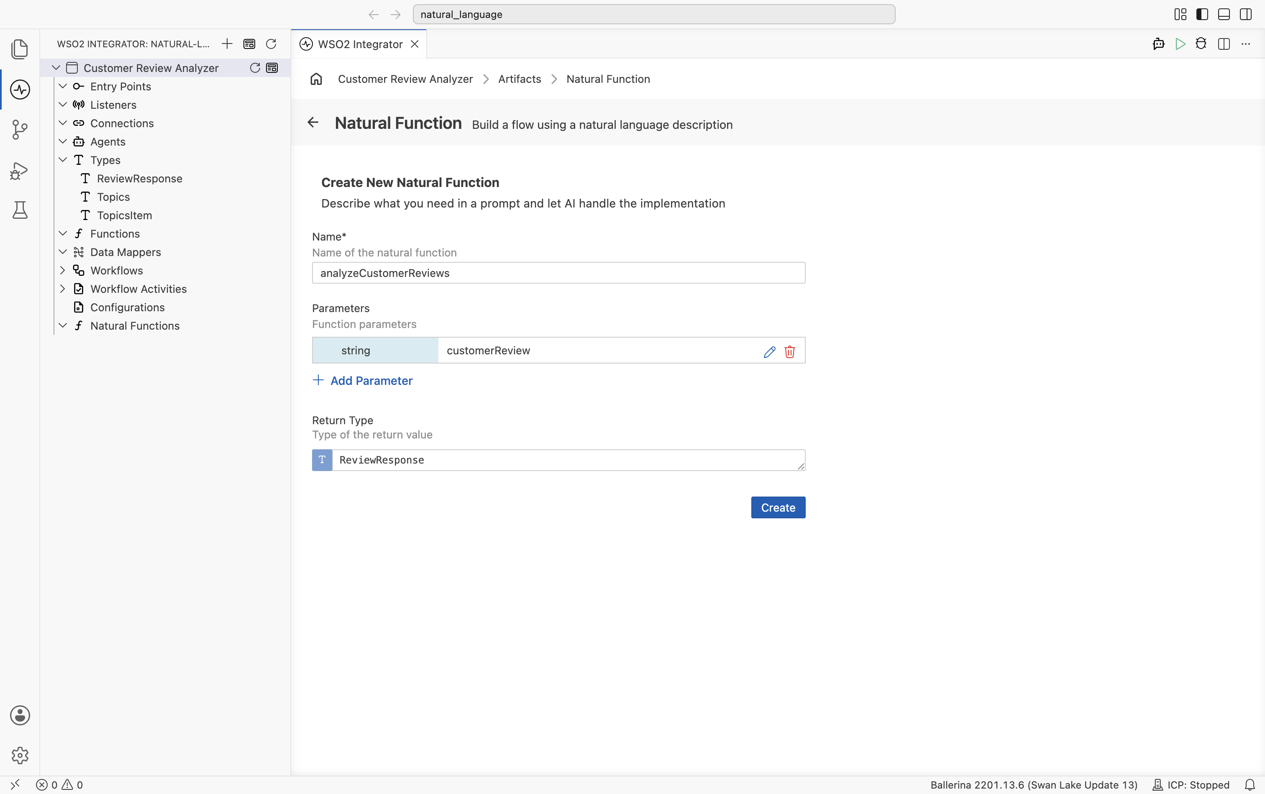1265x794 pixels.
Task: Select the WSO2 Integrator editor tab
Action: tap(359, 44)
